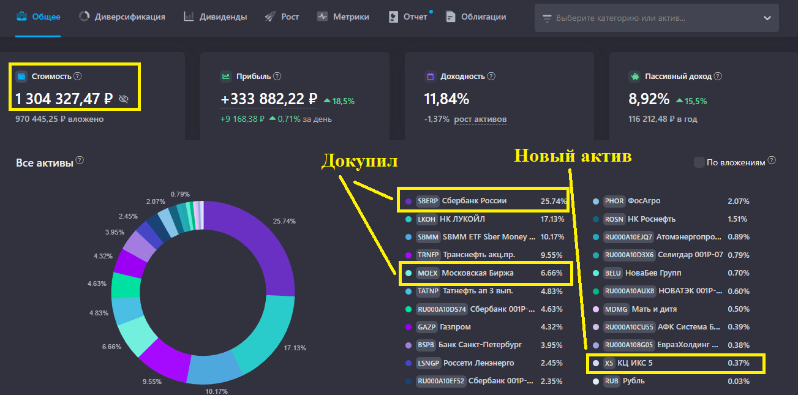Select the TATNP ticker badge
Image resolution: width=798 pixels, height=395 pixels.
point(427,291)
